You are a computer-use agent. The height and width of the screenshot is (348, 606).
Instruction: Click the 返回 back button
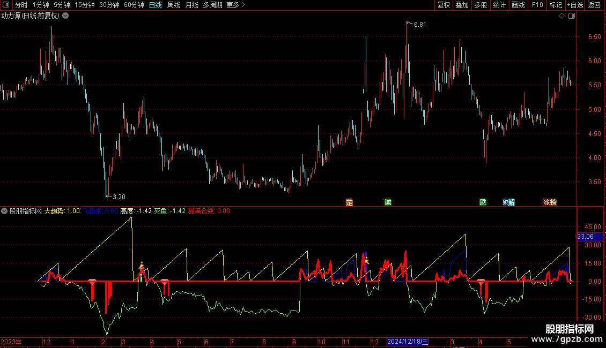(594, 5)
